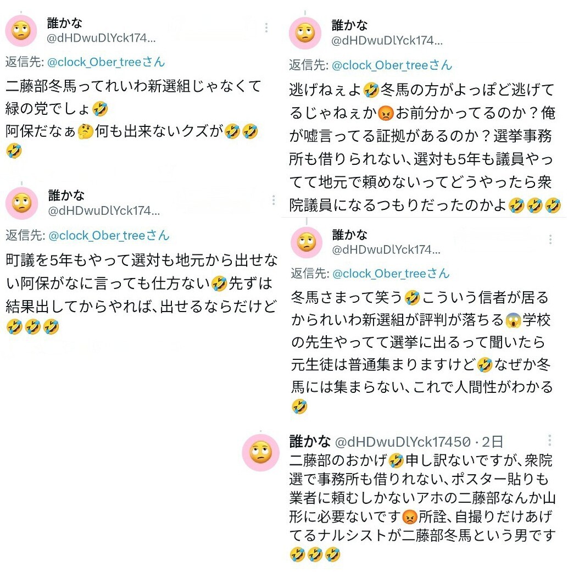The width and height of the screenshot is (568, 572).
Task: Open the tweet text starting 二藤部のおかげ
Action: point(422,507)
